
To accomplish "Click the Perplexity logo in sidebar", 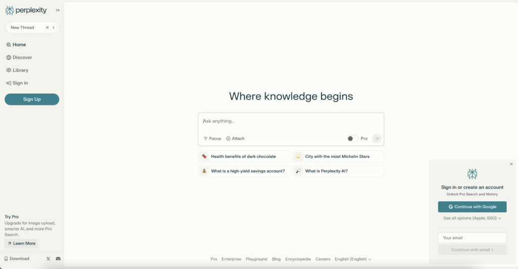I will 26,10.
